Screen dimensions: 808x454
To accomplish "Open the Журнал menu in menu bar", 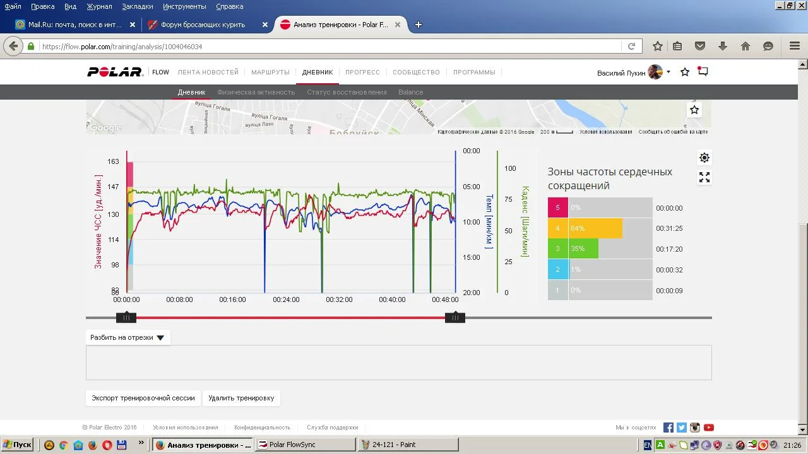I will [x=99, y=6].
